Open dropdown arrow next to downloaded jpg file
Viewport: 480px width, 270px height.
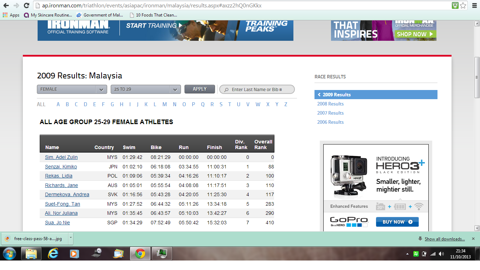coord(71,238)
